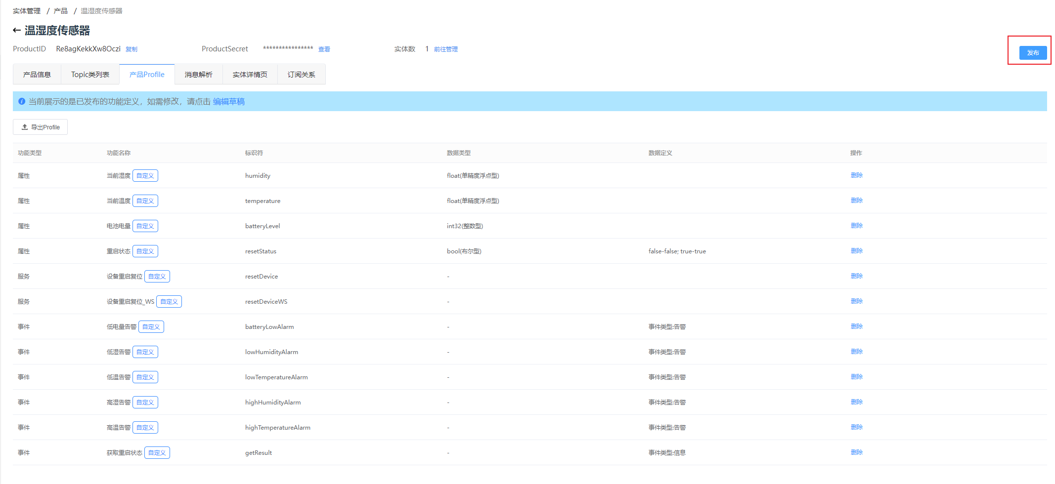Open the 消息解析 tab

199,75
